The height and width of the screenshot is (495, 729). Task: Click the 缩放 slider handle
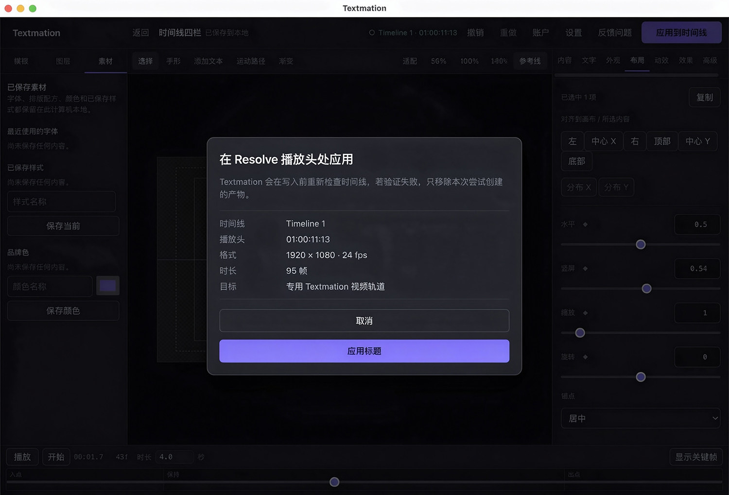pyautogui.click(x=580, y=333)
